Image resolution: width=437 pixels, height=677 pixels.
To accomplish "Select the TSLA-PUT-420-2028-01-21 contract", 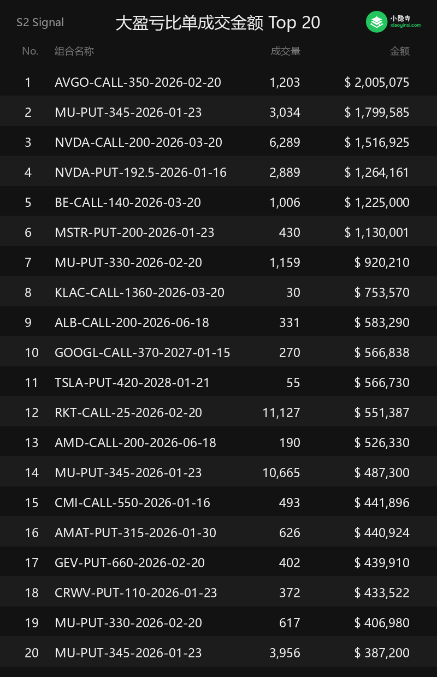I will pyautogui.click(x=132, y=383).
